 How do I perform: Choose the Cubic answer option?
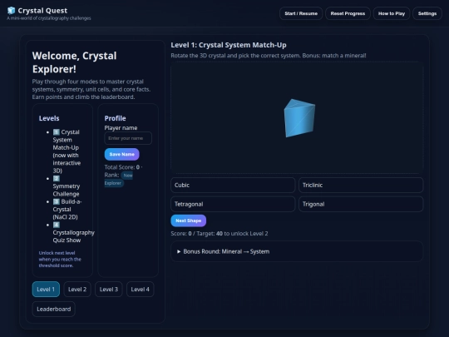pyautogui.click(x=233, y=185)
